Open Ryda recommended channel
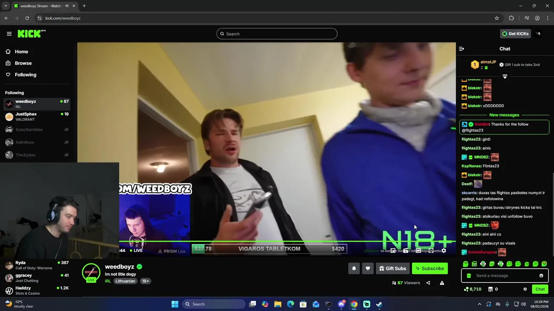The image size is (554, 311). 38,265
